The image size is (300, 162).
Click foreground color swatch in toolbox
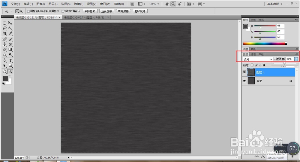(5, 79)
